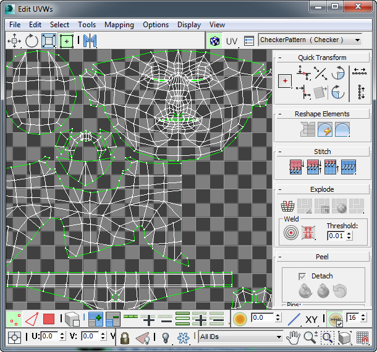Click Weld Selected Subobjects icon

[308, 233]
